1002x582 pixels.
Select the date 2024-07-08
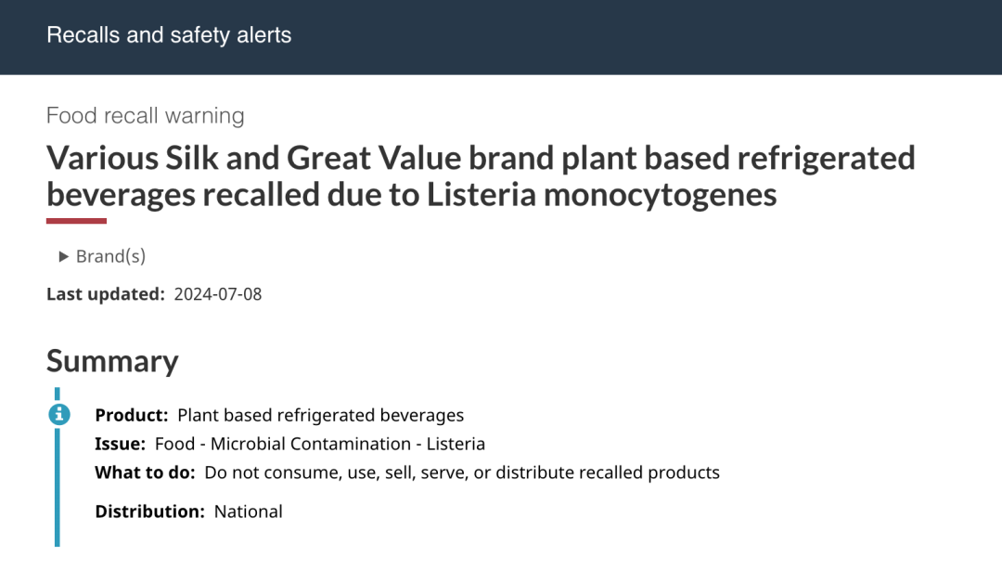coord(218,294)
